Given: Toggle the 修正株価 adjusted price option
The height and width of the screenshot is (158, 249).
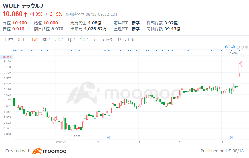Looking at the screenshot, I should (x=230, y=47).
